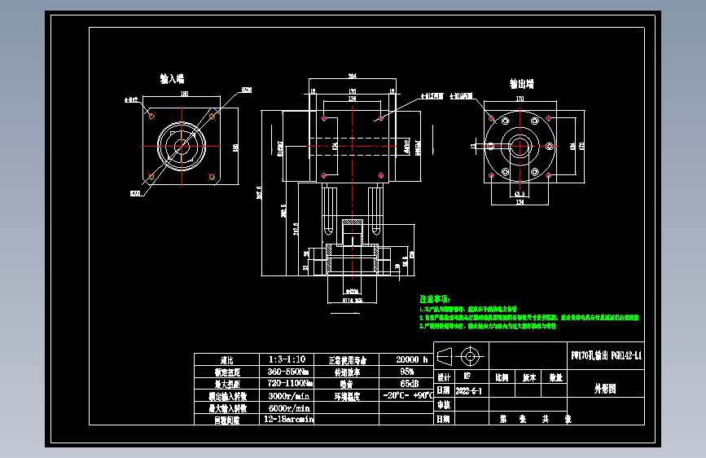The image size is (706, 458).
Task: Click the 12-18arcmin backlash value
Action: click(288, 419)
